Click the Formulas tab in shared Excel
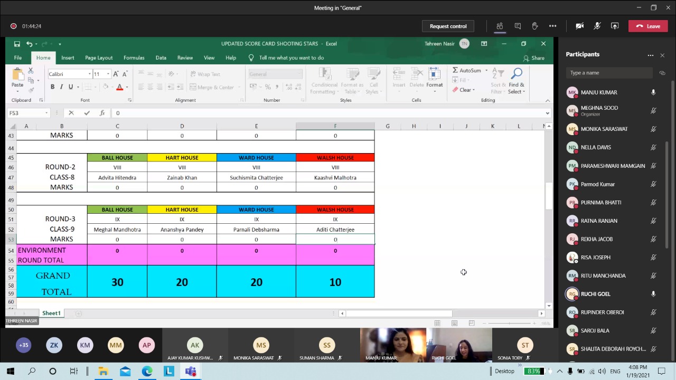676x380 pixels. (134, 58)
